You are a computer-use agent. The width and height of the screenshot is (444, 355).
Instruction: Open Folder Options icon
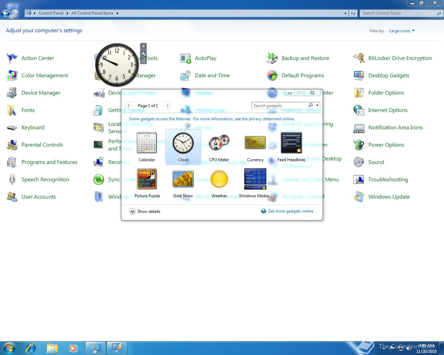point(359,93)
